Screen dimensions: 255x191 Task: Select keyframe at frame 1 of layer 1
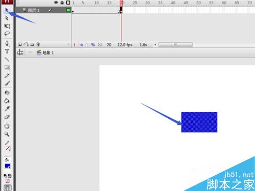pos(73,10)
